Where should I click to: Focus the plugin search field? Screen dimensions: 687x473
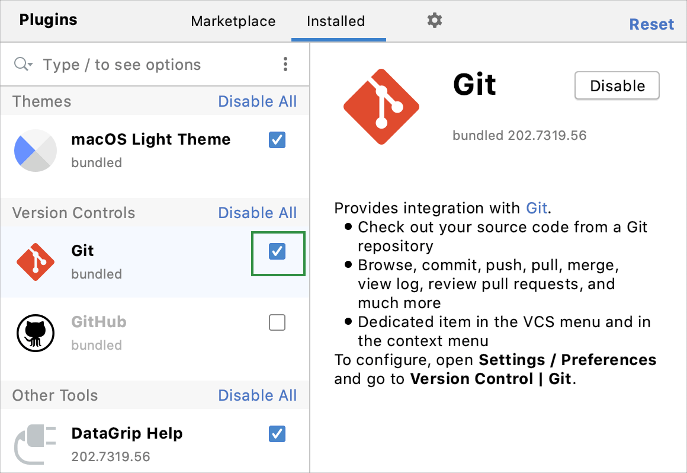tap(153, 65)
